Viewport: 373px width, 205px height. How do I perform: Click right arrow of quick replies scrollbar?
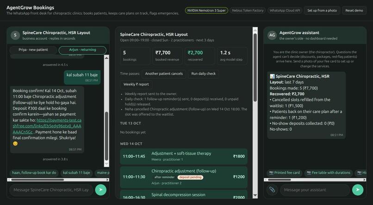pyautogui.click(x=107, y=180)
